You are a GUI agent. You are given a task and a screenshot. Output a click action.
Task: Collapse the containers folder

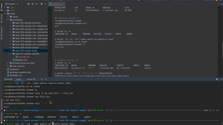click(8, 20)
